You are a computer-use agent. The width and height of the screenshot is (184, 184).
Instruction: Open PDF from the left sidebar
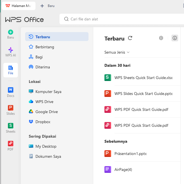pyautogui.click(x=11, y=146)
